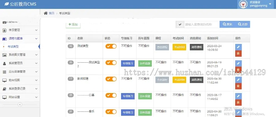Click 消息通知 button in 教师招聘 row
The height and width of the screenshot is (117, 276).
(197, 80)
